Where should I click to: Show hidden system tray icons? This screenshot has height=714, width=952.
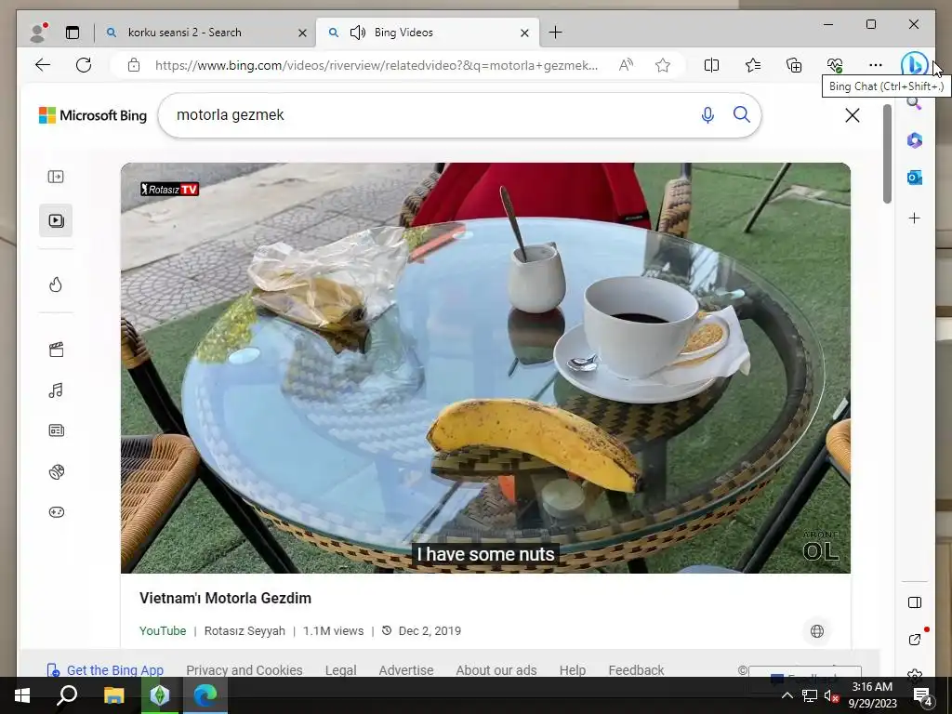click(x=787, y=695)
